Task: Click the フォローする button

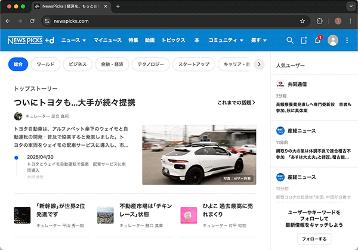Action: click(314, 239)
